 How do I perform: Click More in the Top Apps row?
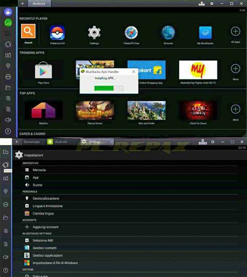tap(236, 109)
